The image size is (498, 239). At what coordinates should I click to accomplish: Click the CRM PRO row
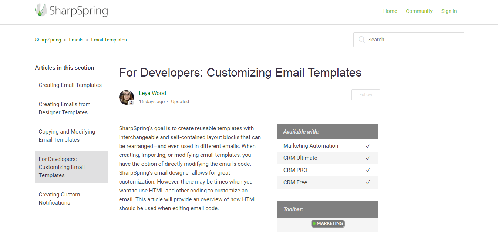tap(328, 170)
